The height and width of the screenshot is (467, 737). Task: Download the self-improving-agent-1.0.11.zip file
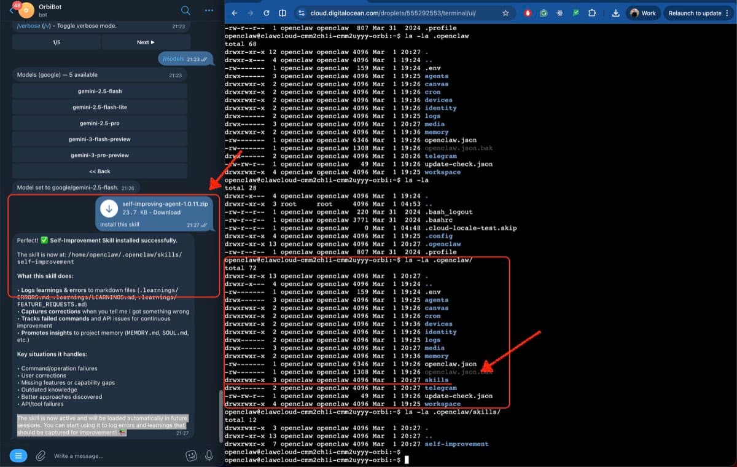tap(109, 208)
